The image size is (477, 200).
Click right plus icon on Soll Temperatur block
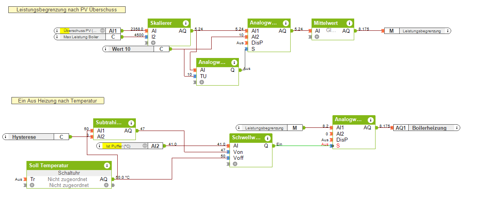[x=106, y=185]
